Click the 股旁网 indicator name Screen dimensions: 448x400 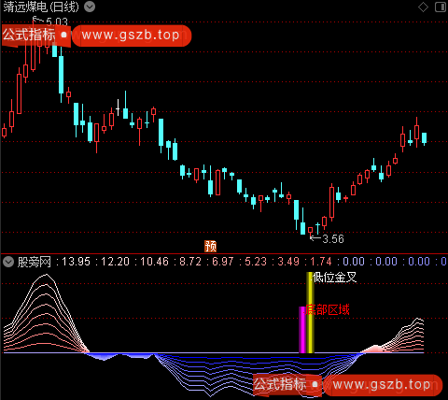coord(35,262)
